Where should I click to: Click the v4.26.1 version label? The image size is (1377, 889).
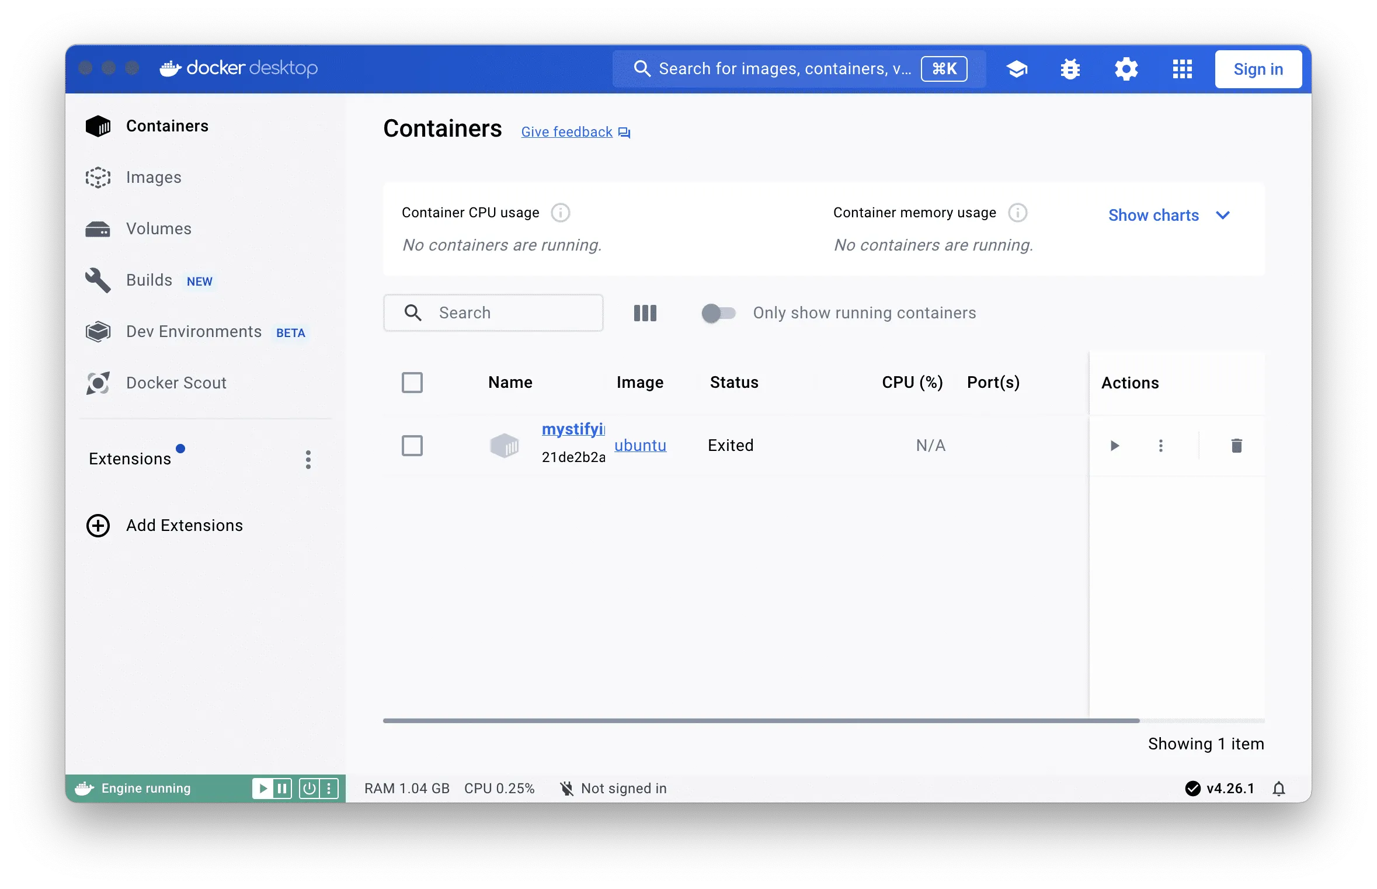[1230, 789]
